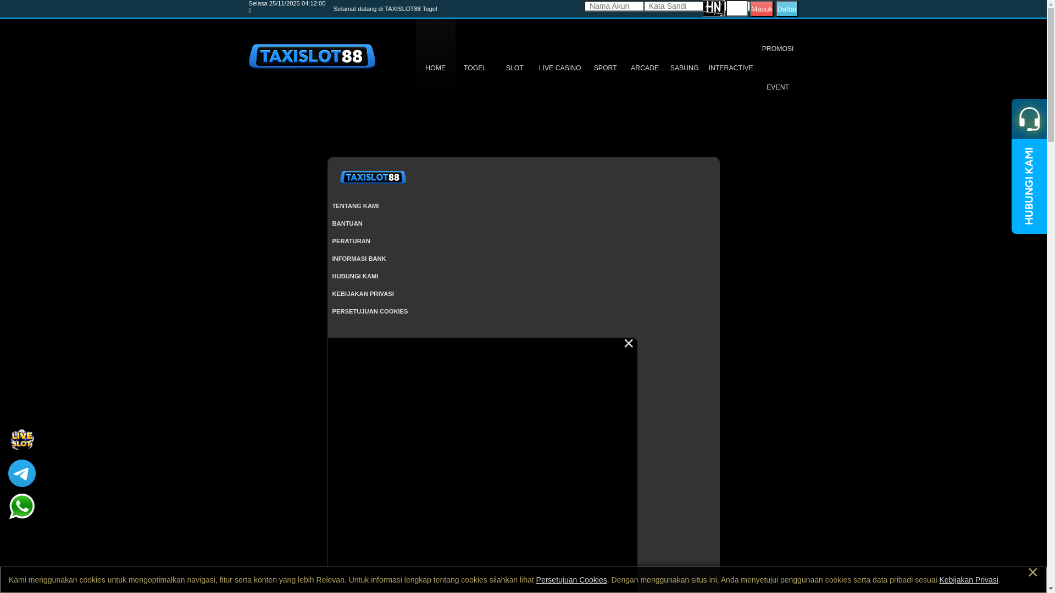The width and height of the screenshot is (1055, 593).
Task: Open the TOGEL menu
Action: click(475, 68)
